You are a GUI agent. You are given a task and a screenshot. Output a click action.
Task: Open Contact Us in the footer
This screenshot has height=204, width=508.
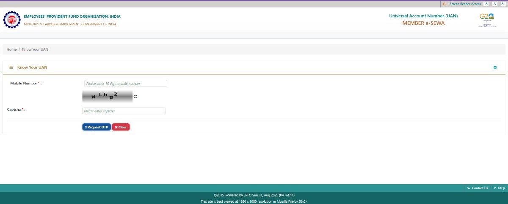[480, 188]
